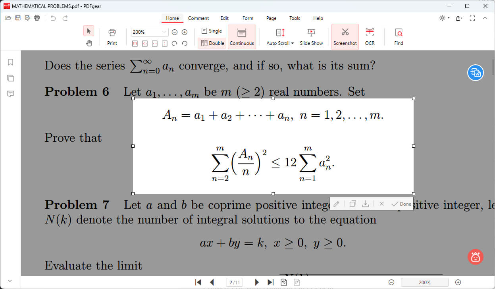
Task: Copy the captured screenshot region
Action: pyautogui.click(x=352, y=204)
